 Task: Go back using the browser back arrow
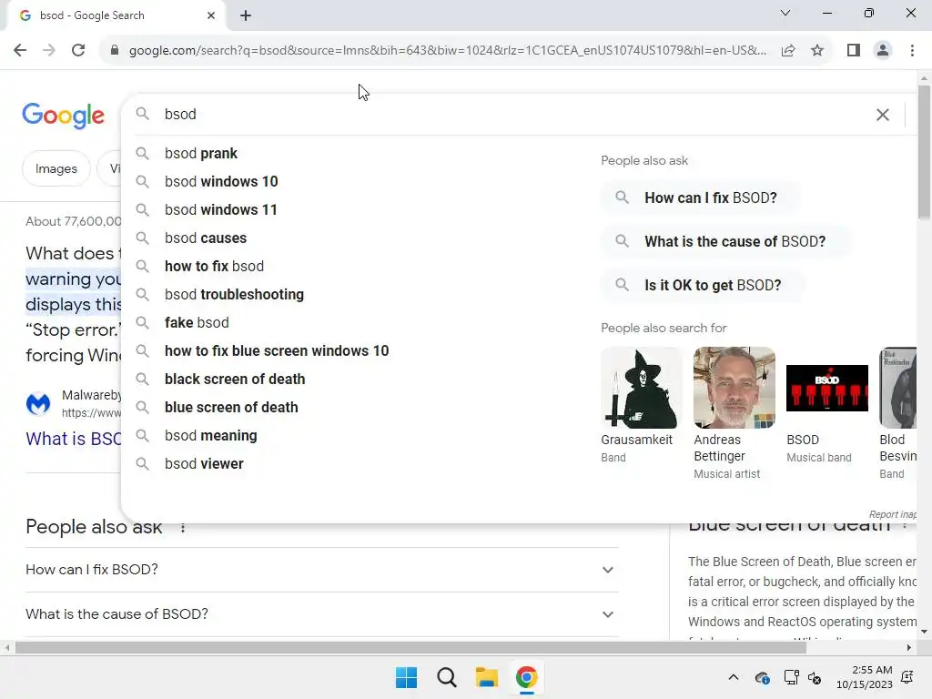tap(20, 50)
